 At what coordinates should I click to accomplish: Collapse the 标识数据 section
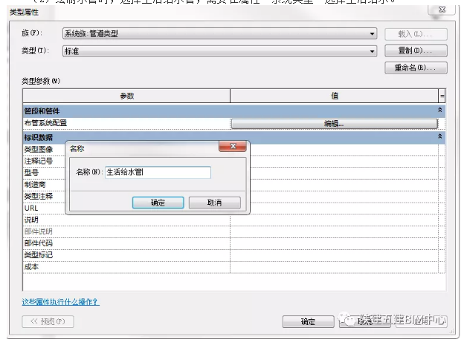[440, 137]
